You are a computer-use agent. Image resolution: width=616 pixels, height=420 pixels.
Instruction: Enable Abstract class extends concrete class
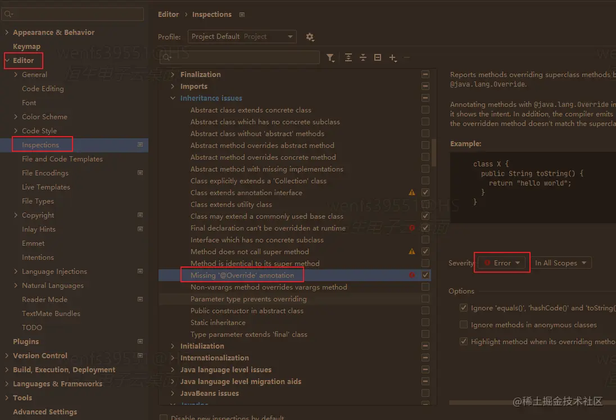click(425, 110)
